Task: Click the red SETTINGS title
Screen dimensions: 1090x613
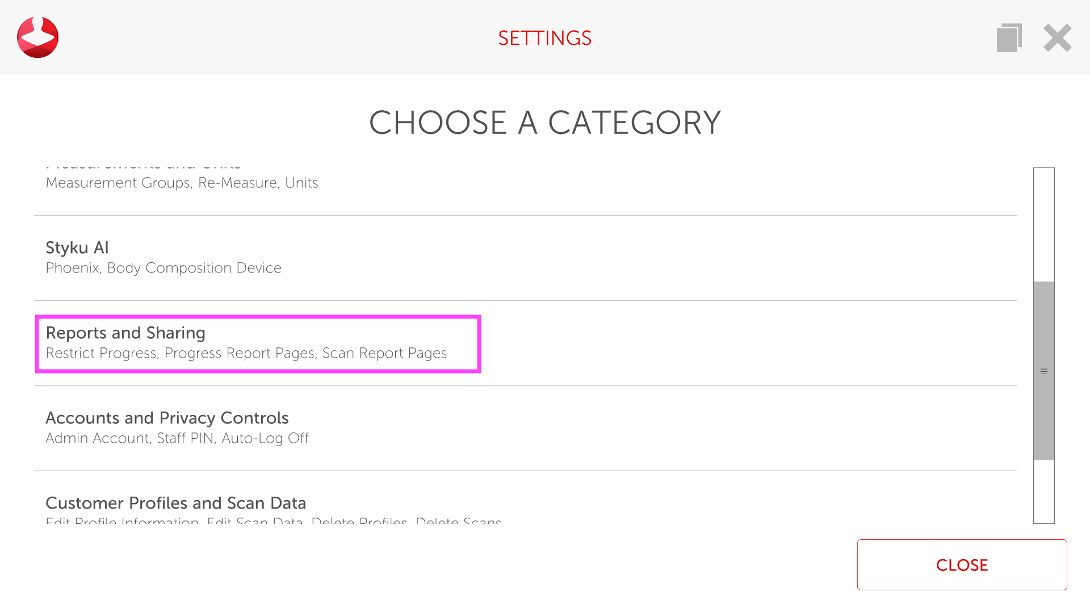Action: (x=544, y=38)
